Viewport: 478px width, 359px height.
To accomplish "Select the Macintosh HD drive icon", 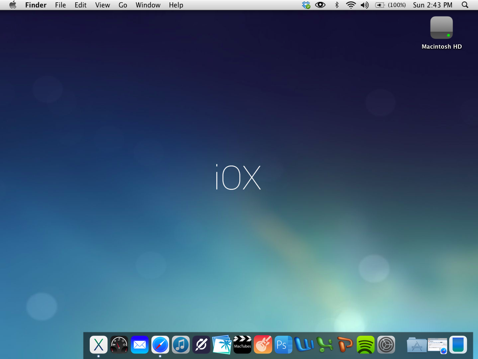I will (x=442, y=28).
